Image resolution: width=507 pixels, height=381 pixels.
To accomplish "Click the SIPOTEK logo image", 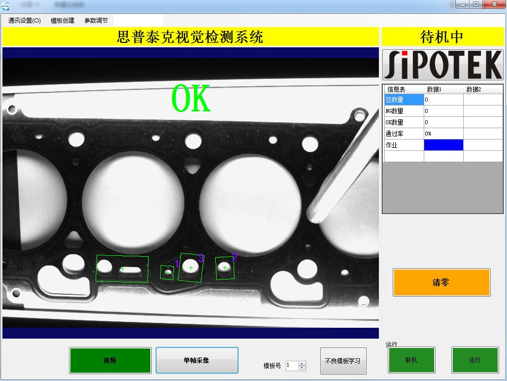I will point(442,65).
